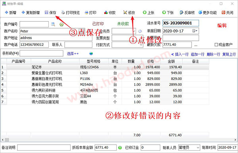Click the 已收订金 deposit field
This screenshot has width=238, height=153.
(x=150, y=147)
